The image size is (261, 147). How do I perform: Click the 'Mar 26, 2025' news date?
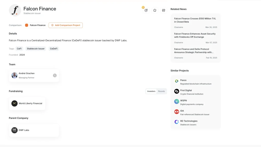coord(211,27)
